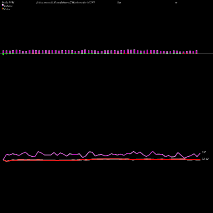Click the 'Volume' legend label
Viewport: 213px width, 213px height.
8,6
